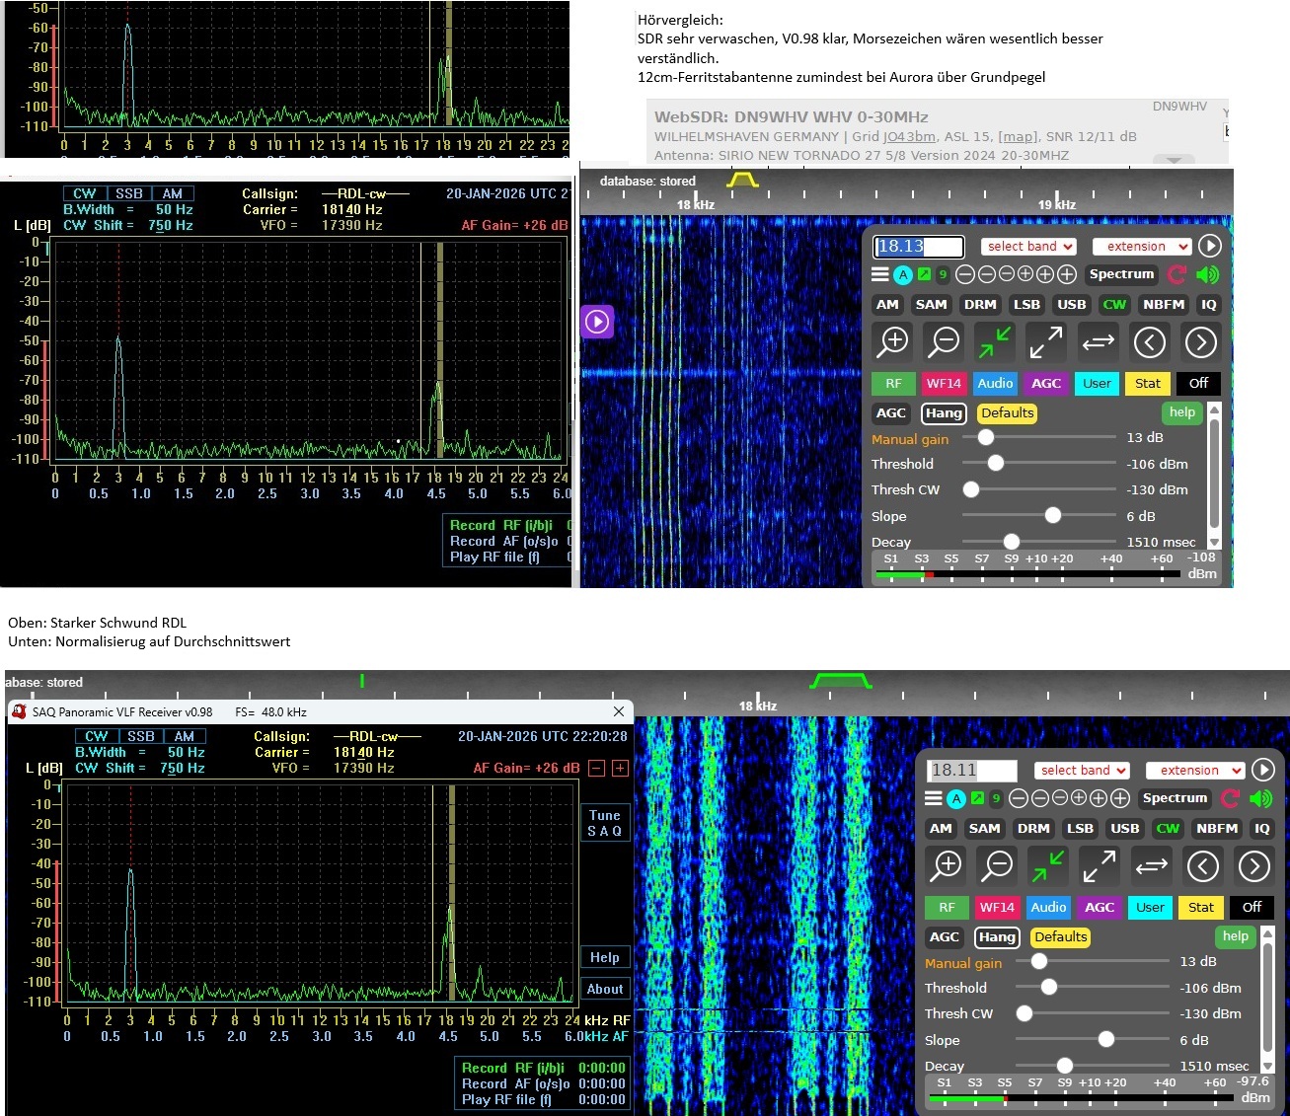Click Manual gain slider handle in 18.13 panel
Image resolution: width=1290 pixels, height=1116 pixels.
coord(986,437)
